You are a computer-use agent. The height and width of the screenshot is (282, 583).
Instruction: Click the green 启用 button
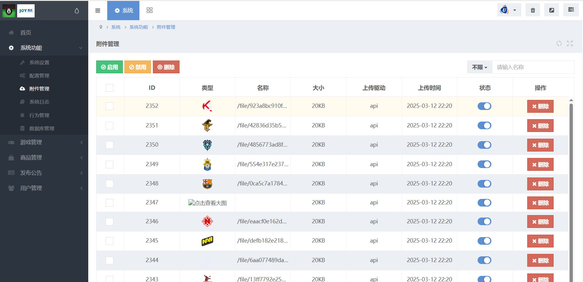(x=109, y=67)
